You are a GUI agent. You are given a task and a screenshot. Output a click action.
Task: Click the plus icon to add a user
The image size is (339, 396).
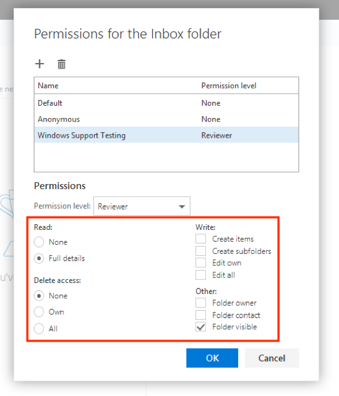40,64
